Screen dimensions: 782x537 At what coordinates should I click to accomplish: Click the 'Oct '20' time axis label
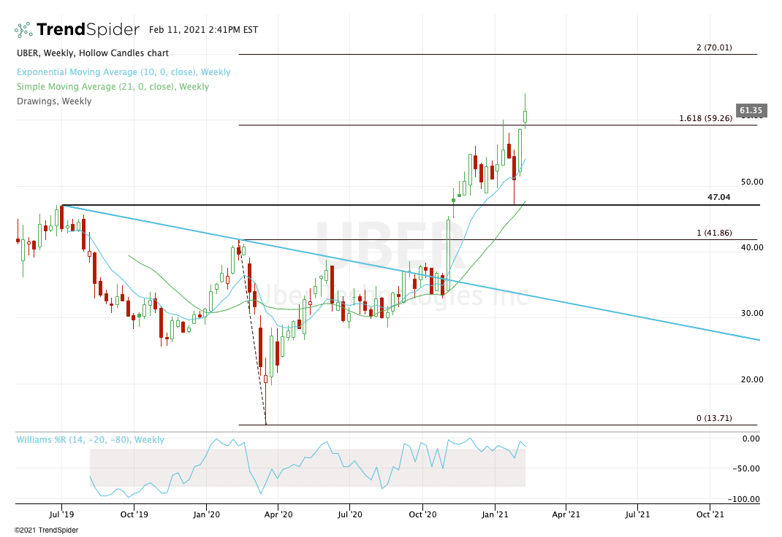click(422, 514)
